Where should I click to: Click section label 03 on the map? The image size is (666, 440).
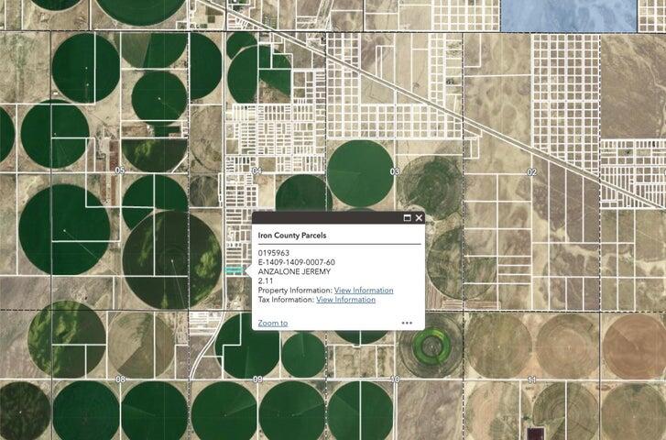(x=395, y=171)
